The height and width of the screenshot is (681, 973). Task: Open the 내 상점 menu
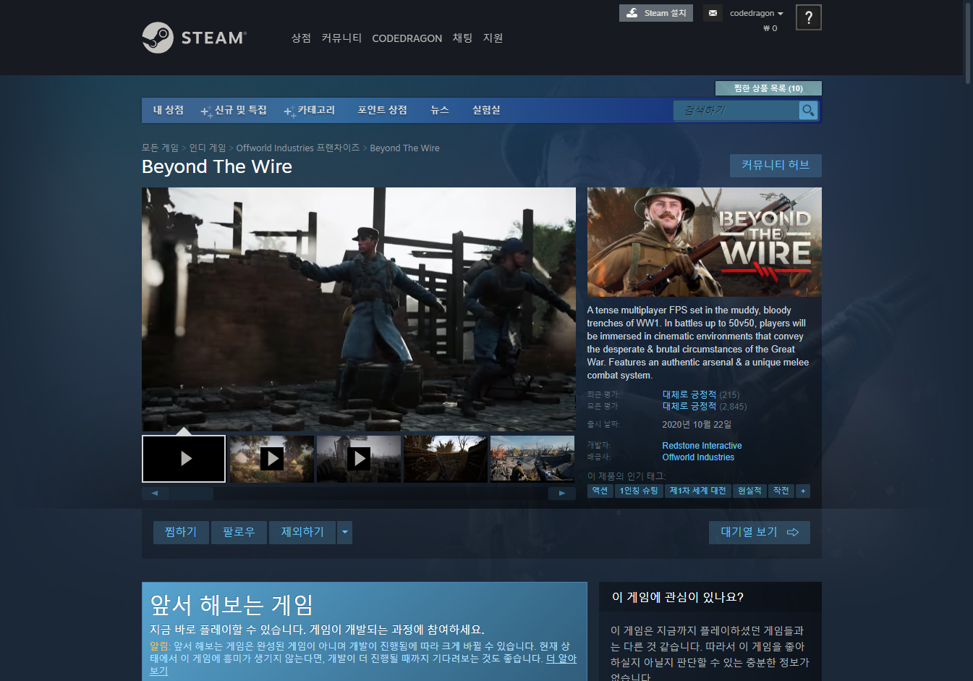pyautogui.click(x=169, y=110)
